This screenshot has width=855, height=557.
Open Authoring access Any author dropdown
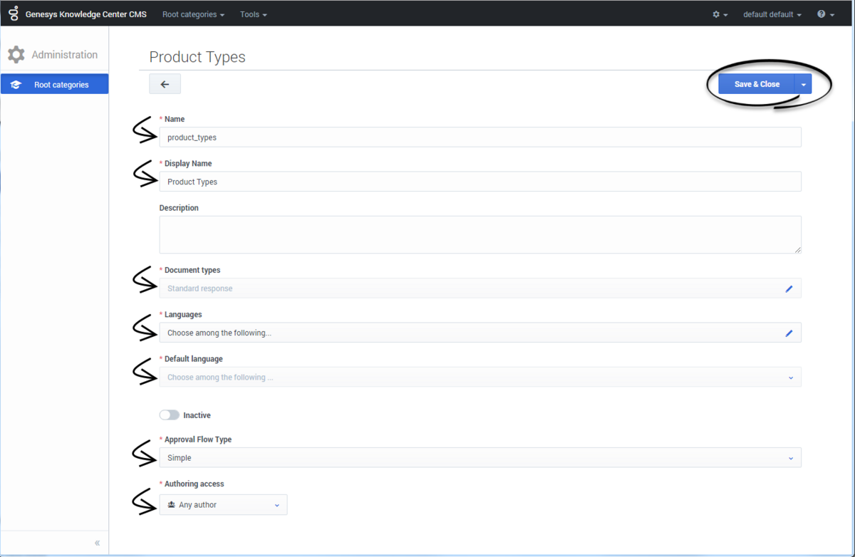[223, 504]
